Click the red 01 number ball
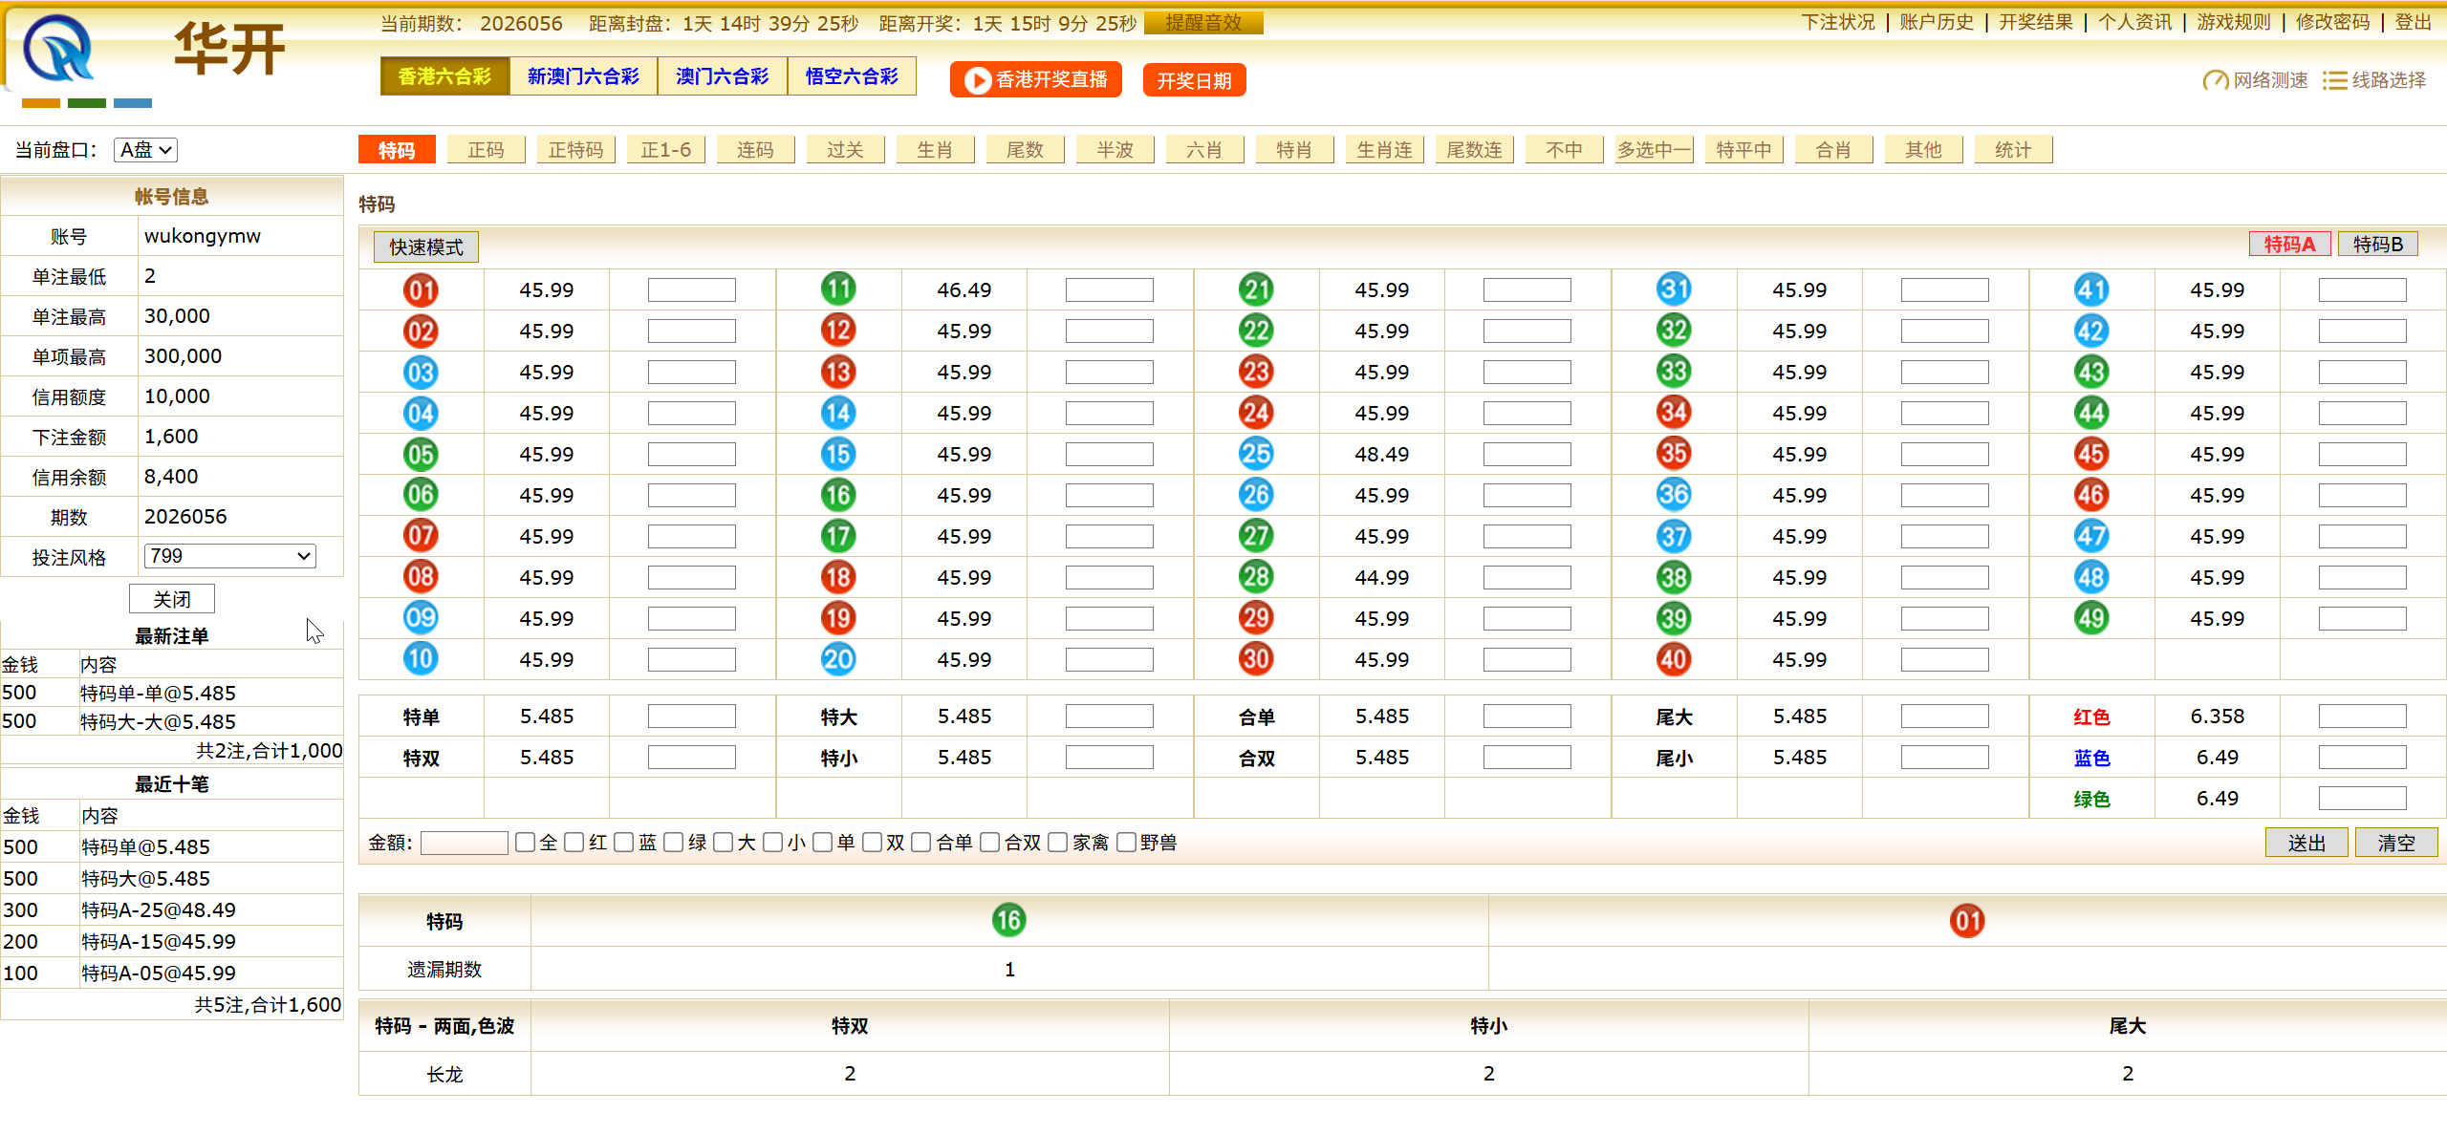Screen dimensions: 2447x1134 421,289
